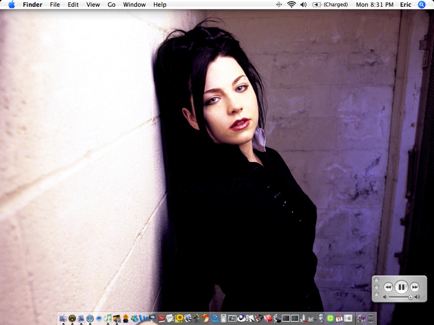Open the Go menu

tap(111, 4)
